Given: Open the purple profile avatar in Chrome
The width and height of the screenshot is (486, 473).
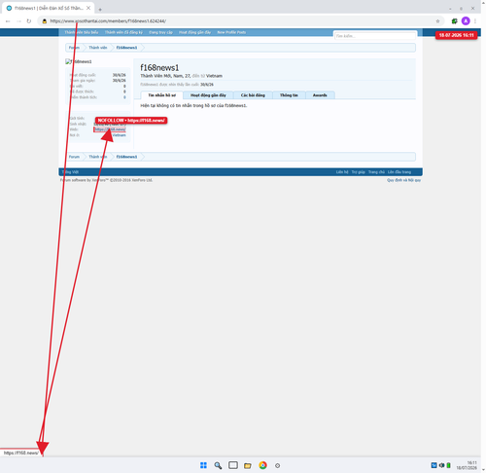Looking at the screenshot, I should (466, 21).
